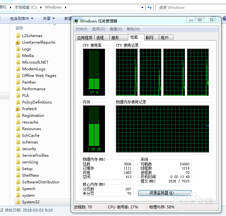Click the 进程数: 70 status bar entry
This screenshot has height=216, width=226.
point(83,207)
